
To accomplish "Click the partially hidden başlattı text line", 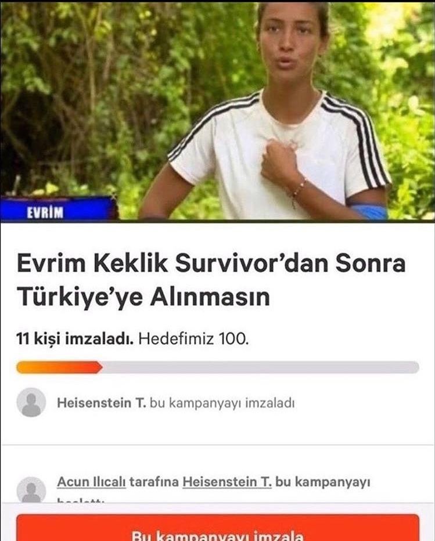I will [x=81, y=500].
